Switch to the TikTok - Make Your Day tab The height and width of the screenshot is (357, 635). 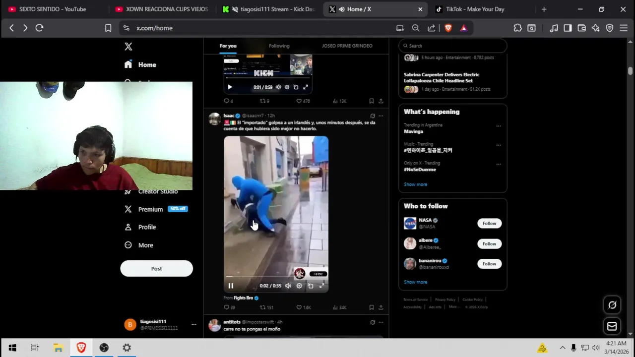pyautogui.click(x=475, y=9)
